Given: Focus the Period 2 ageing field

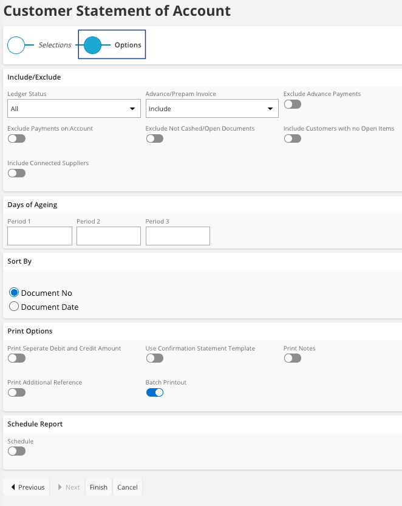Looking at the screenshot, I should 109,236.
